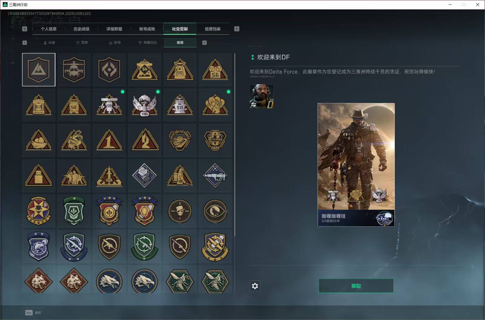Select the skull crosshair round badge
The image size is (485, 320).
coord(180,211)
